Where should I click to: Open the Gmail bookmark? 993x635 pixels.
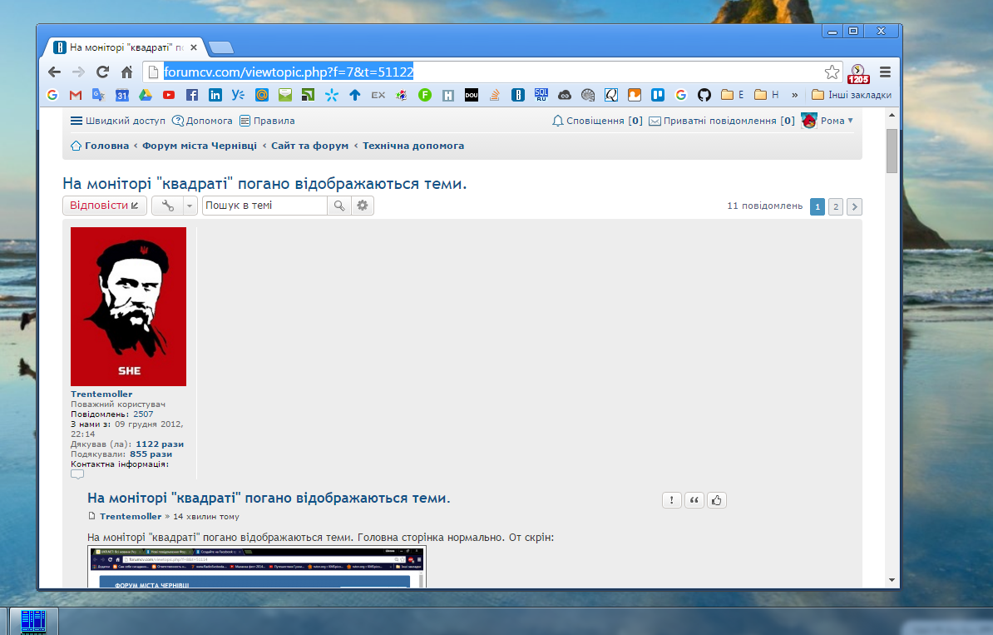[x=76, y=95]
